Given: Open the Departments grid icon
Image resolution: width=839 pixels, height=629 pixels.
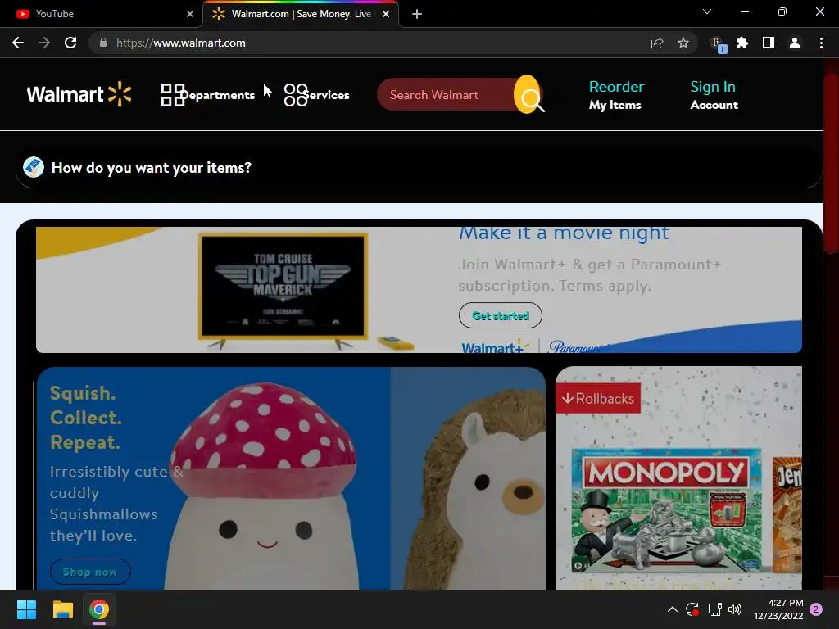Looking at the screenshot, I should pos(173,95).
